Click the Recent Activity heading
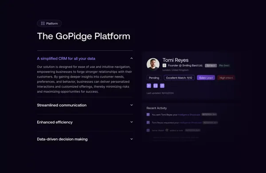This screenshot has width=266, height=173. click(x=156, y=108)
